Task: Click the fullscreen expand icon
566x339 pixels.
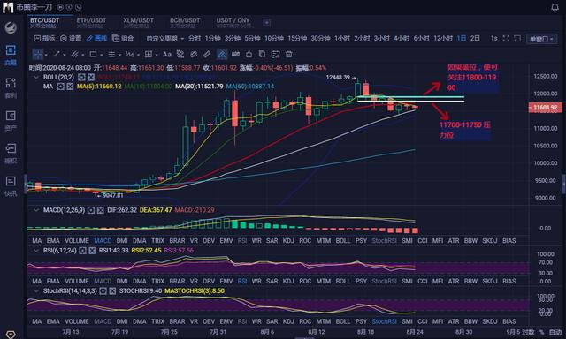Action: (506, 38)
